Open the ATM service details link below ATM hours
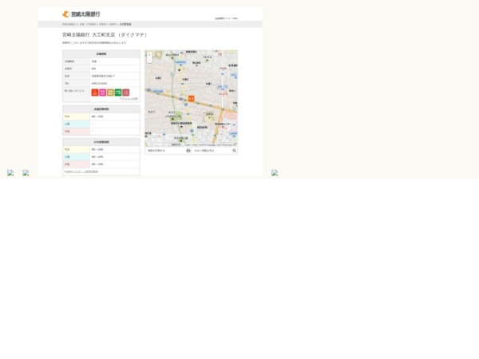Image resolution: width=479 pixels, height=359 pixels. (81, 172)
